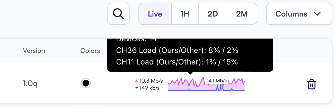
Task: Click the 14.1 Mb/s label on the chart
Action: pos(217,81)
